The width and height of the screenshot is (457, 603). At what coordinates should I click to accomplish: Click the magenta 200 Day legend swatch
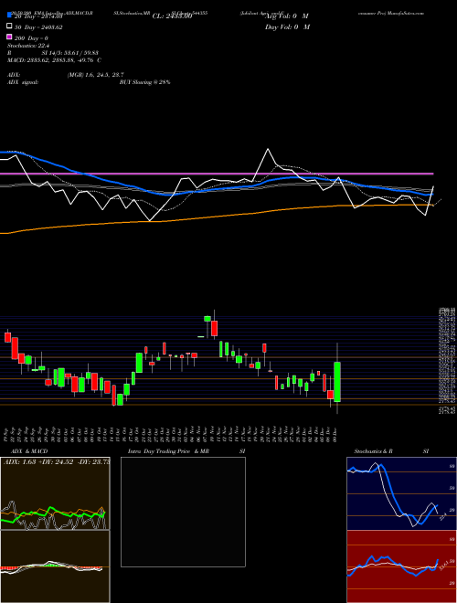point(9,37)
